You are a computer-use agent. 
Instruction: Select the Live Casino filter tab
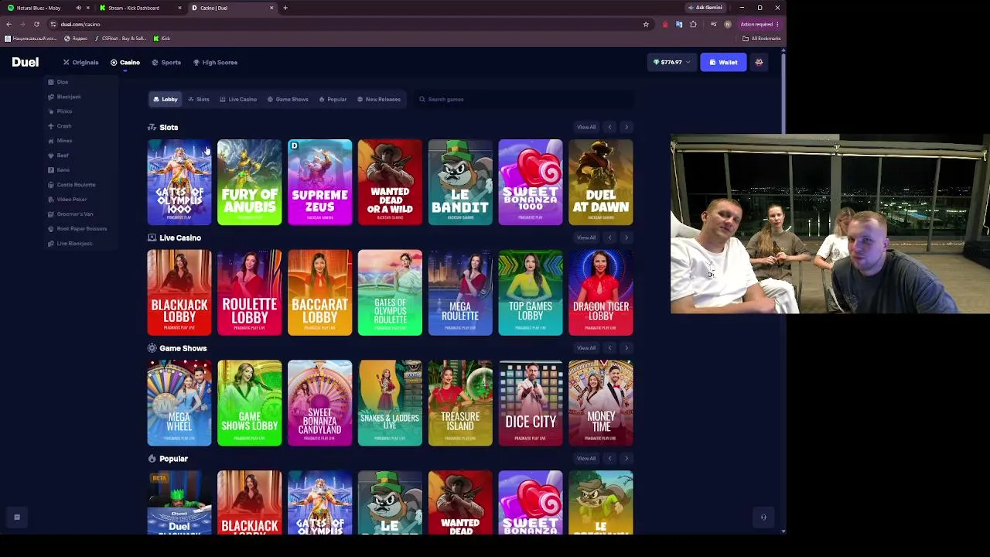point(238,99)
